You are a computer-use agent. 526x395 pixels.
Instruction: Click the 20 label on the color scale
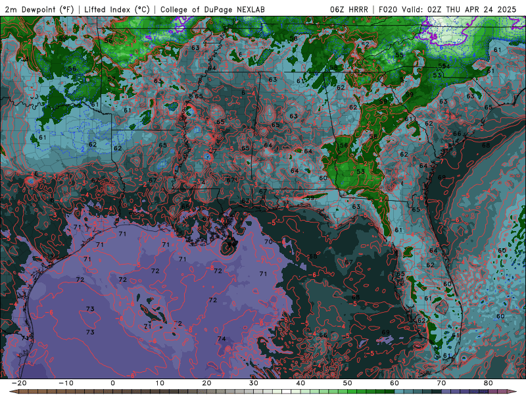point(206,383)
